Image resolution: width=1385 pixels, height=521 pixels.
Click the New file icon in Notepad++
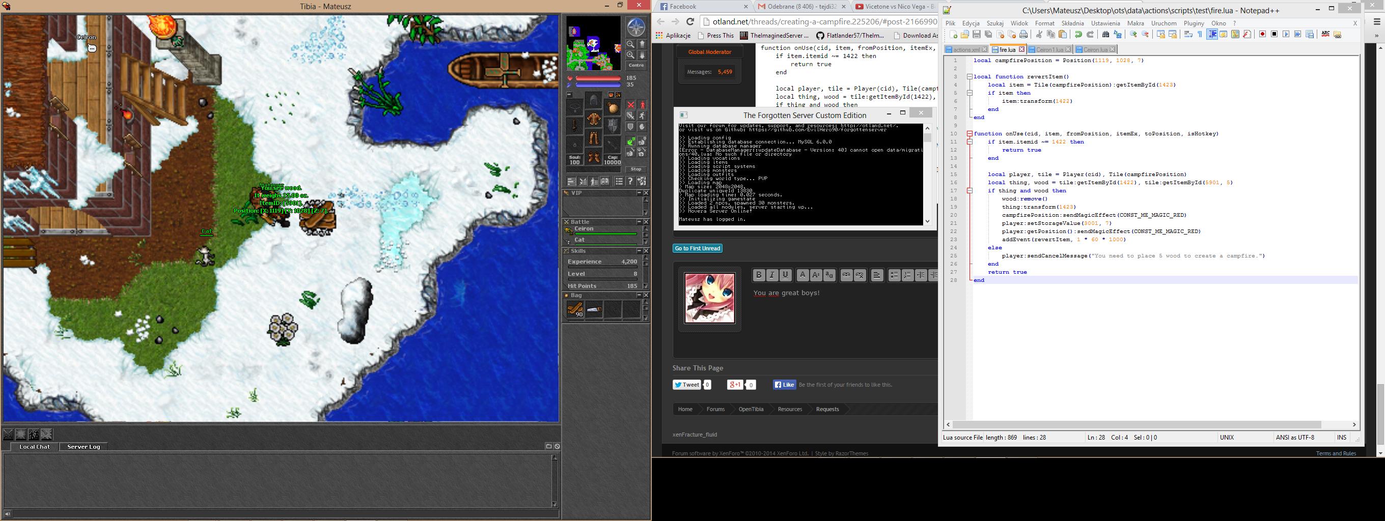[x=953, y=35]
